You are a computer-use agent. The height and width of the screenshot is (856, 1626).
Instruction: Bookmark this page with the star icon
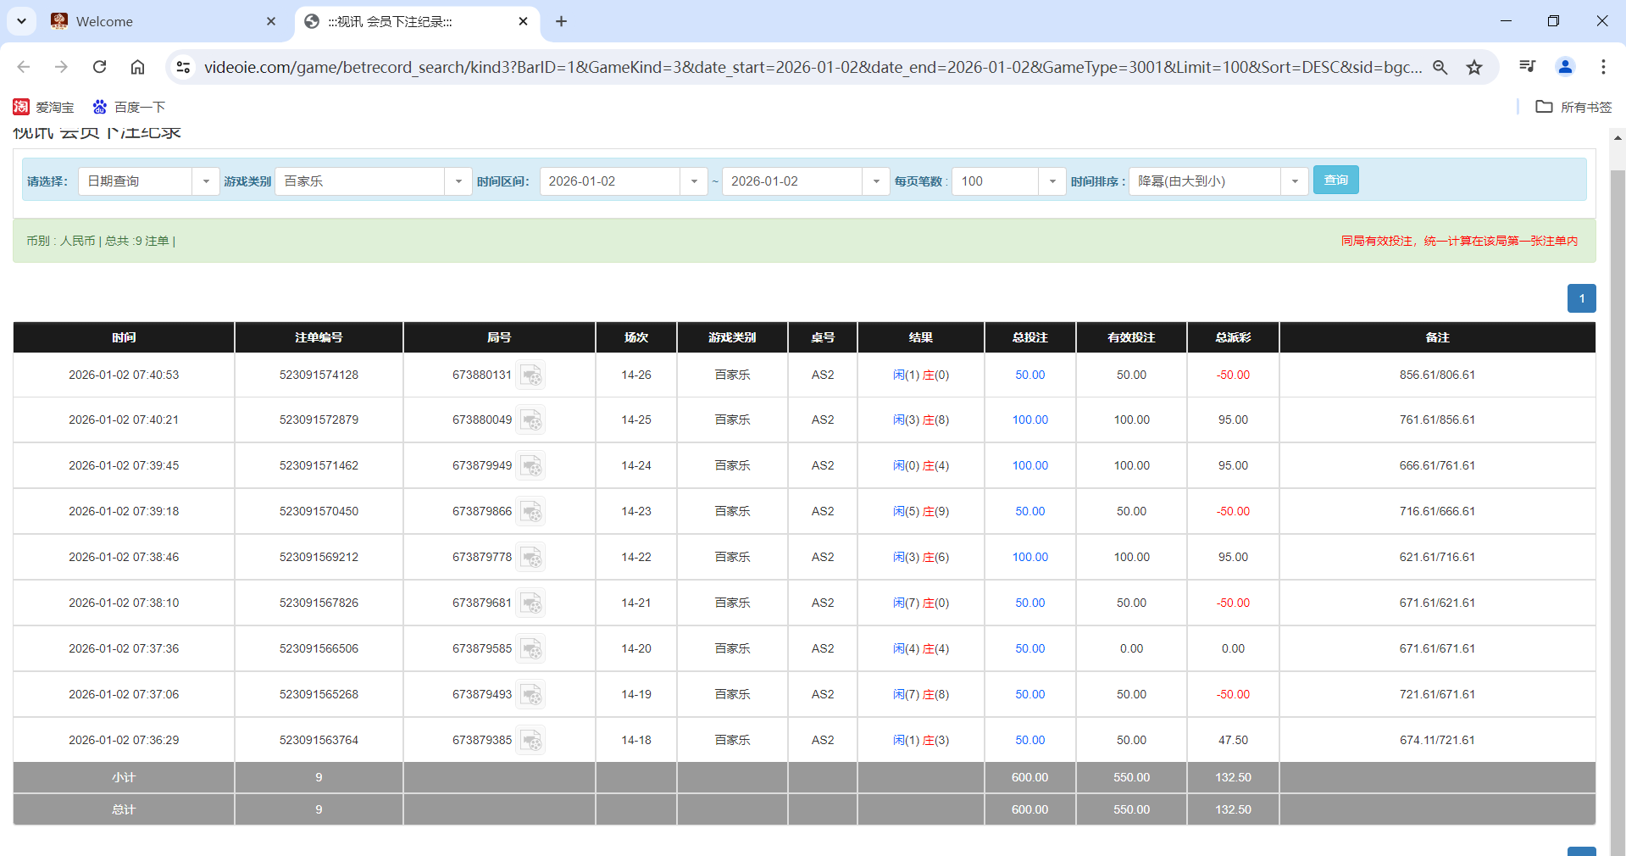pyautogui.click(x=1475, y=67)
